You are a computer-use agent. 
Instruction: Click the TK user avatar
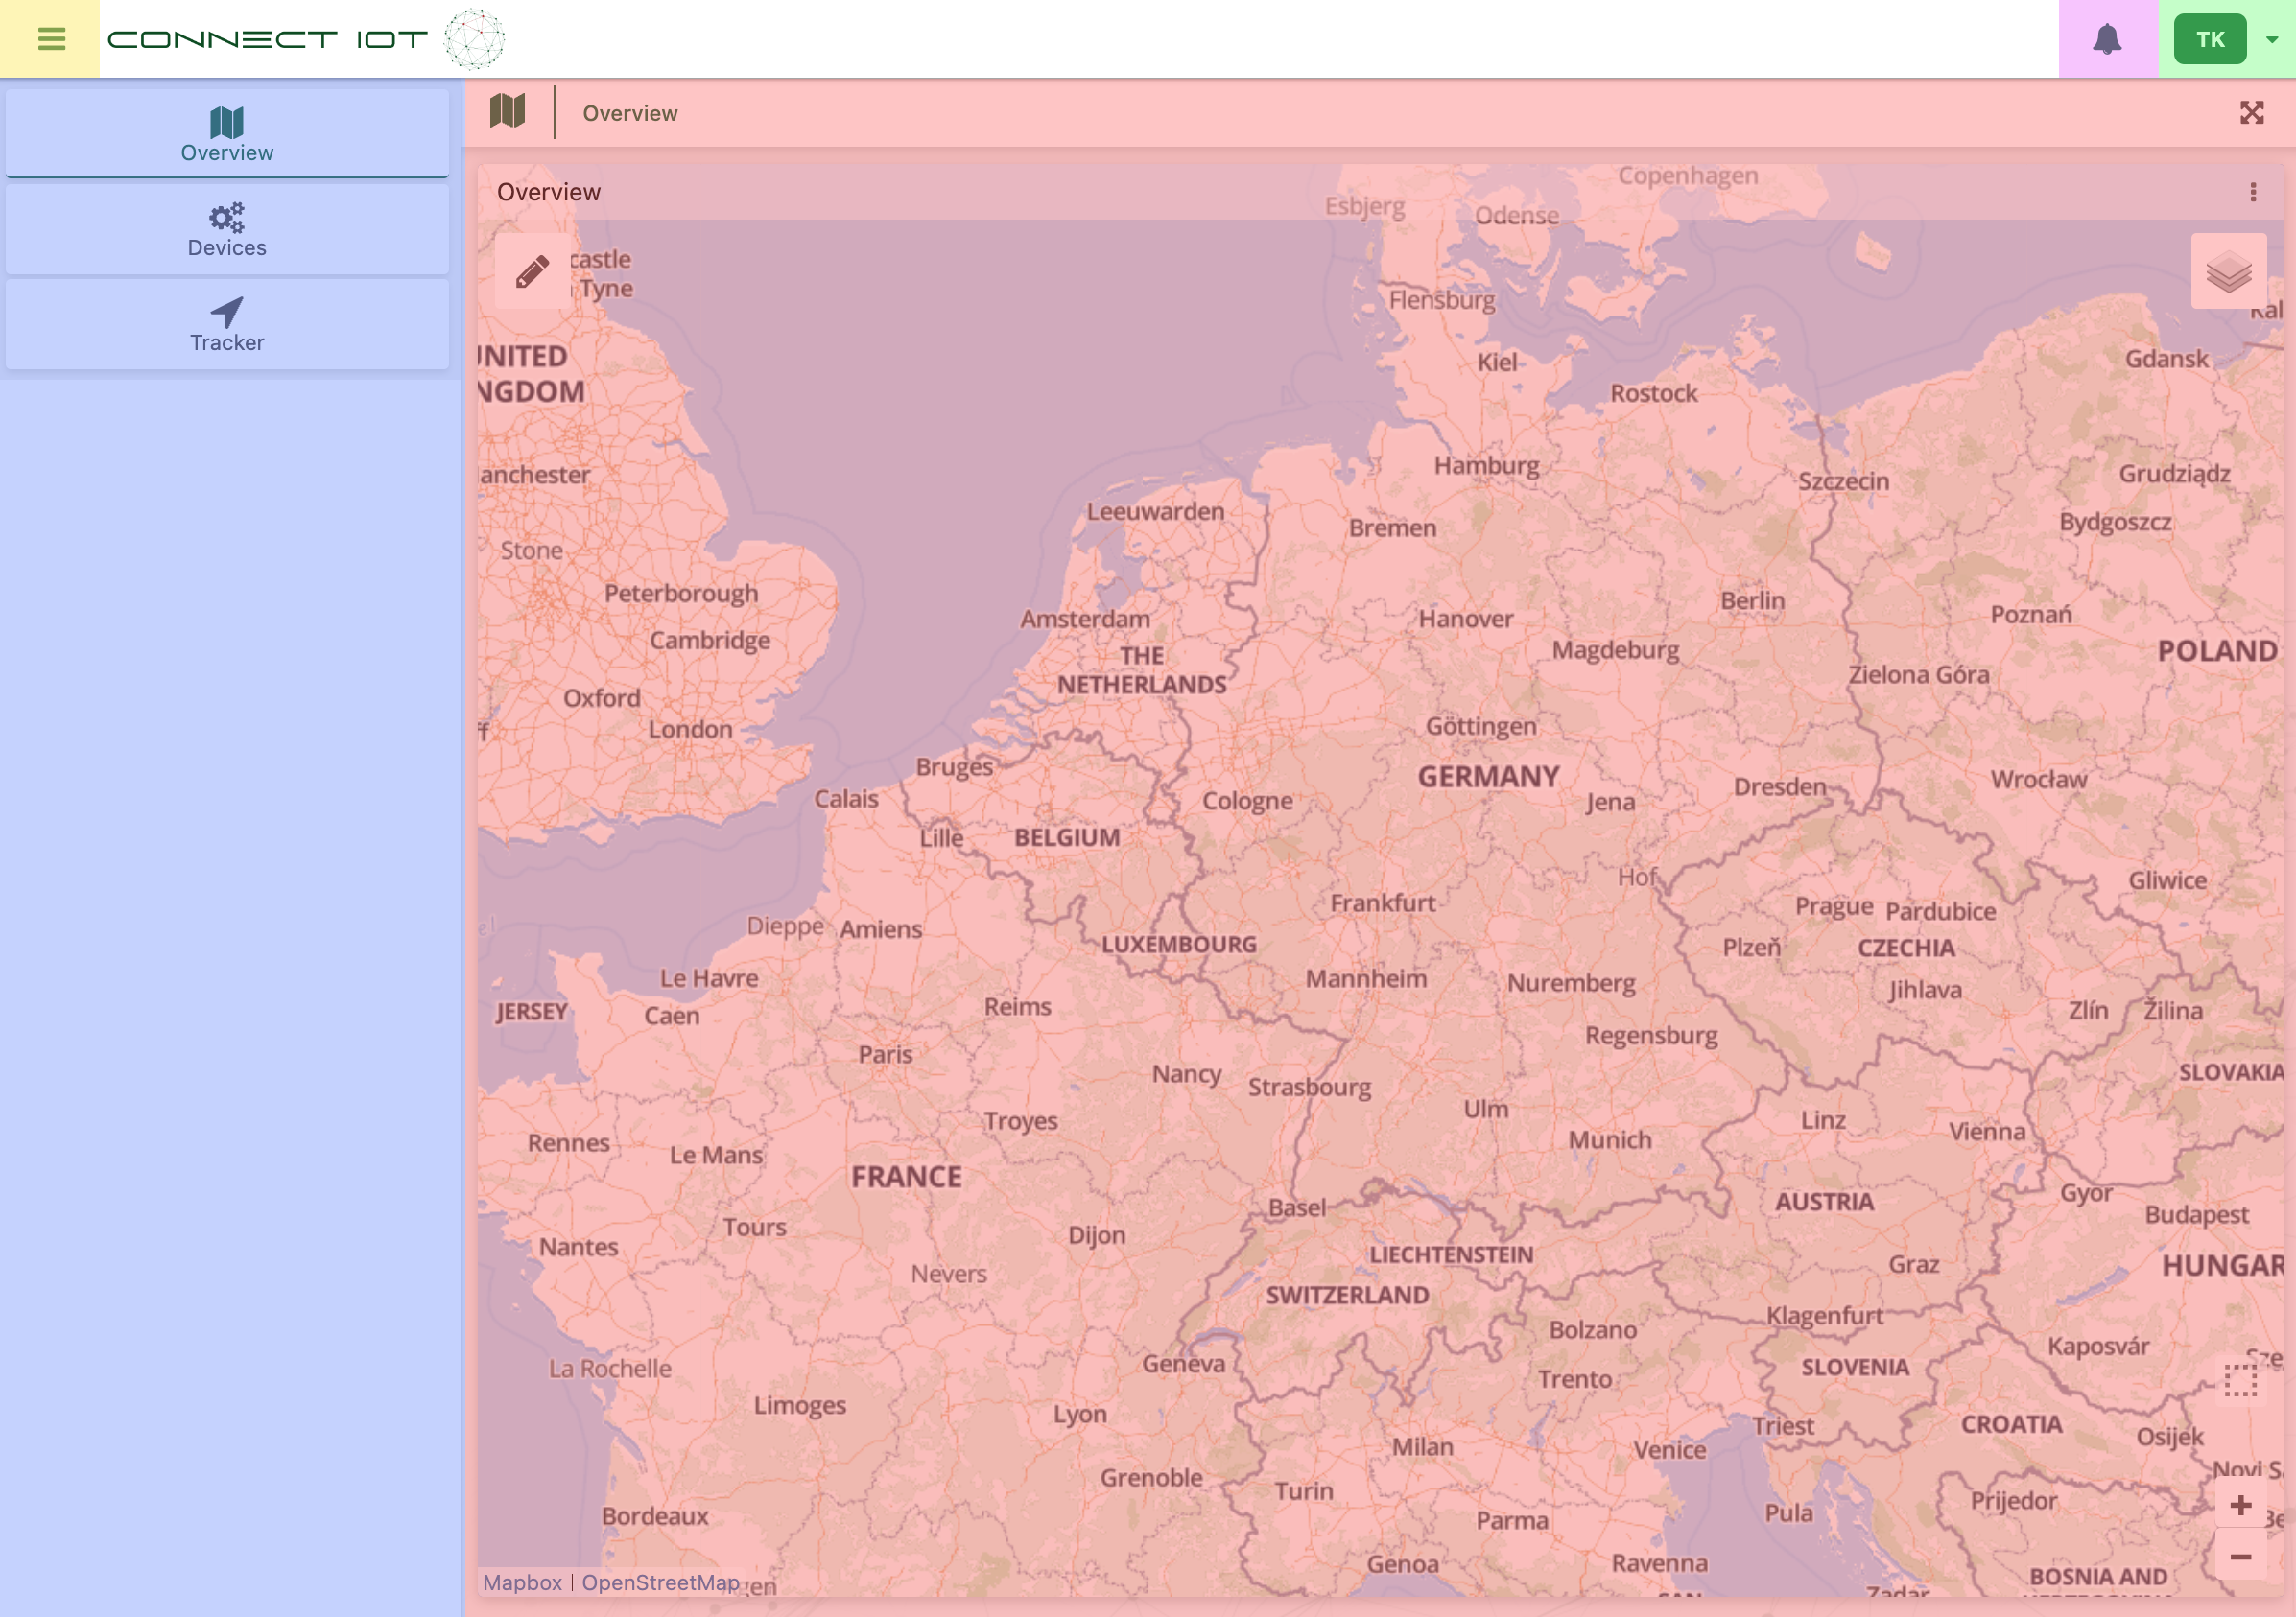pos(2210,39)
